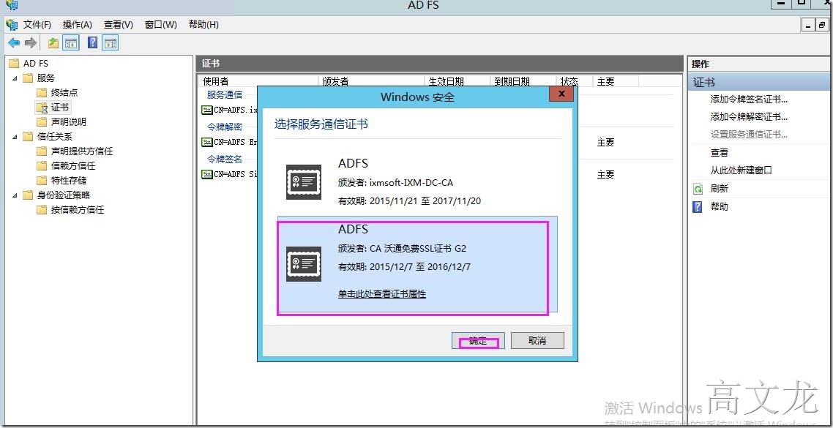Select the 服务 tree node label
This screenshot has height=428, width=833.
(45, 78)
